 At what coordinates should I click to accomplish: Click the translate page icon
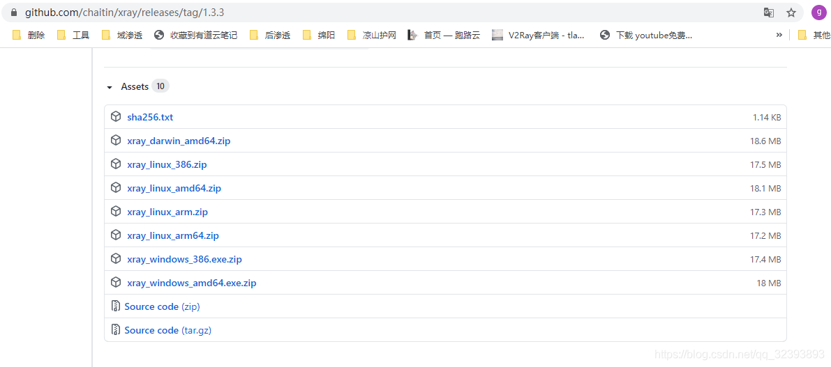click(768, 12)
